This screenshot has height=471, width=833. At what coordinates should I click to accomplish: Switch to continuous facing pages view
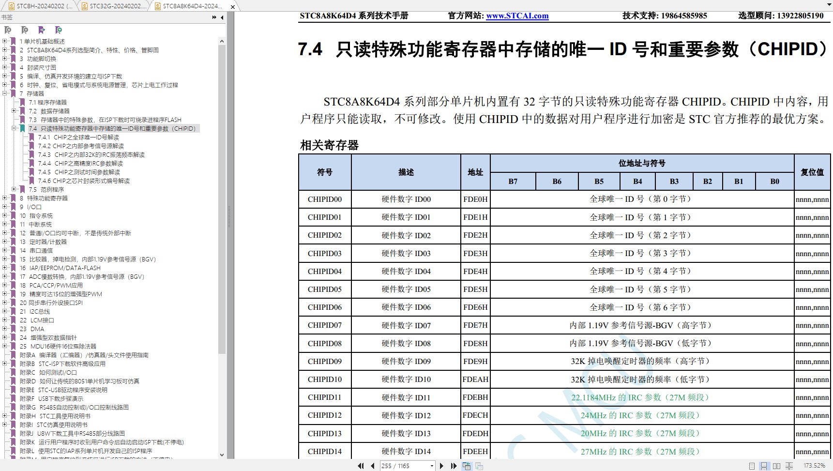(x=789, y=466)
